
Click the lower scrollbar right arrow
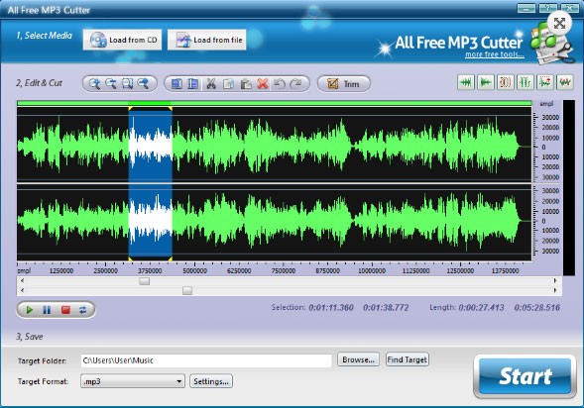[555, 290]
